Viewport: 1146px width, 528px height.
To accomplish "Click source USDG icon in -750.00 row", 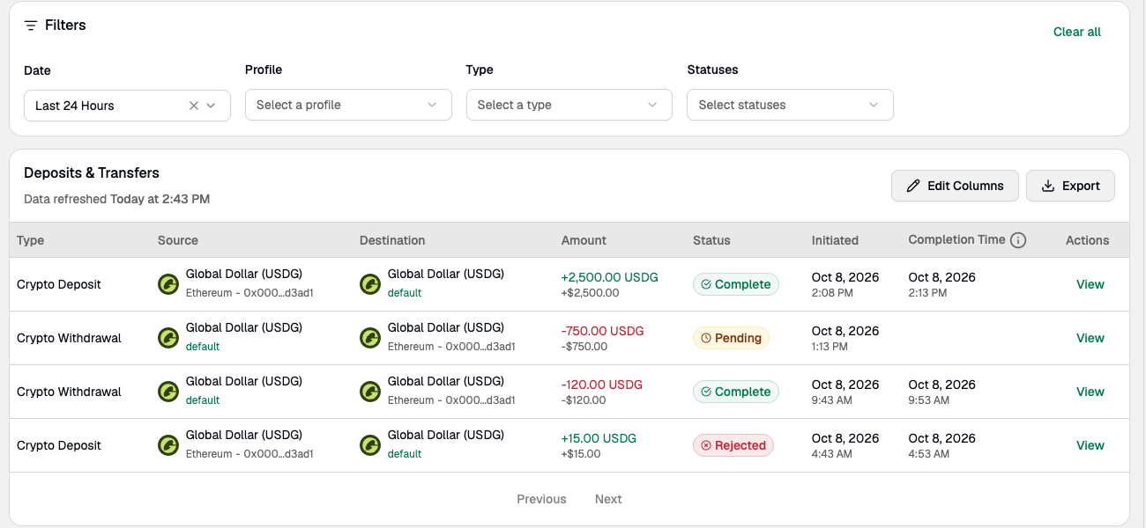I will point(168,338).
